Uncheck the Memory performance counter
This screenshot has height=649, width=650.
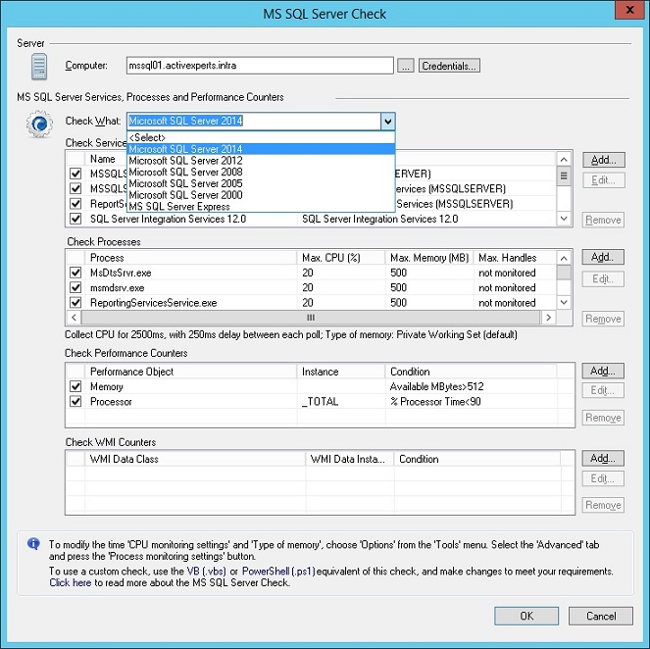pos(75,386)
